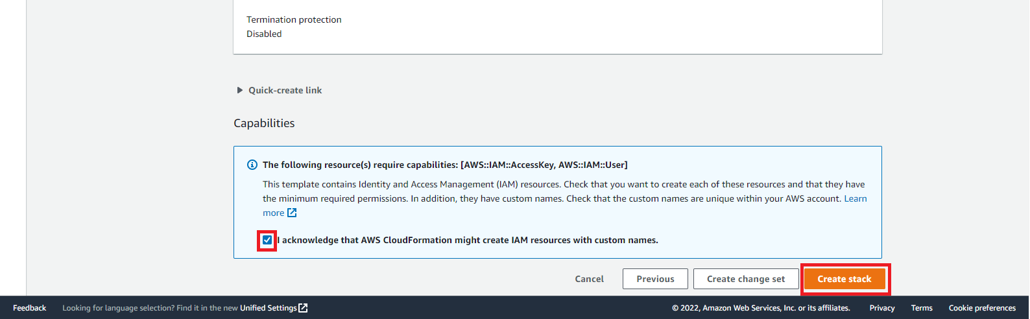Click the required capabilities heading text
The height and width of the screenshot is (319, 1030).
(445, 165)
